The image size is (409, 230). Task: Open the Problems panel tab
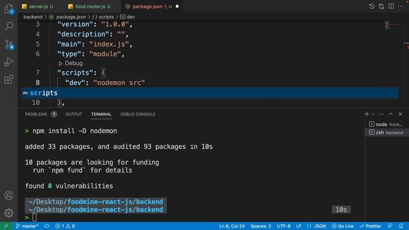[40, 114]
